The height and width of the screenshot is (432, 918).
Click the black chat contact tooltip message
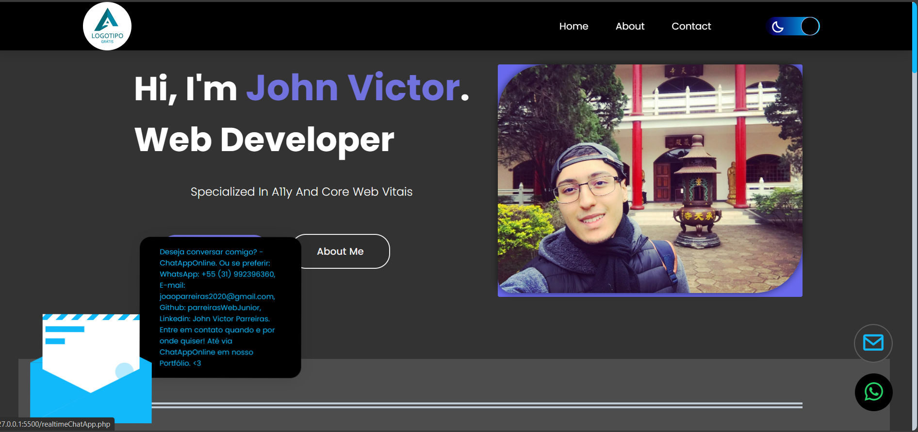pyautogui.click(x=220, y=307)
